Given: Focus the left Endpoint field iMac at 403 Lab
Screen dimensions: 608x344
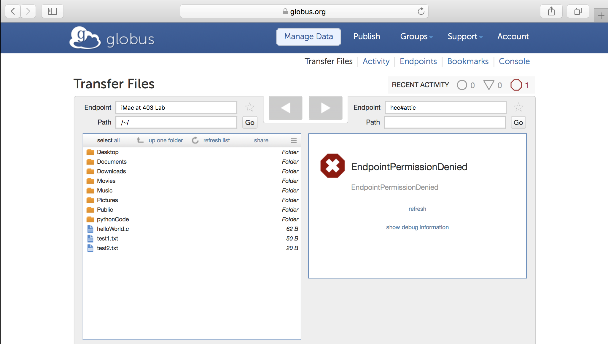Looking at the screenshot, I should point(176,107).
